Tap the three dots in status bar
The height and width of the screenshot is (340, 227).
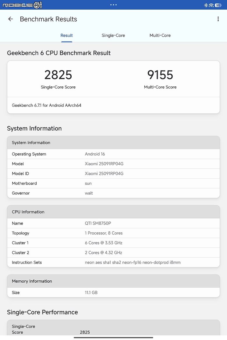pyautogui.click(x=114, y=5)
